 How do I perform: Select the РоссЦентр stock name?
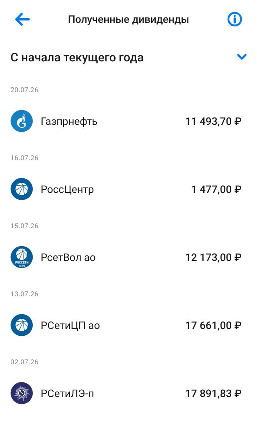pos(67,189)
